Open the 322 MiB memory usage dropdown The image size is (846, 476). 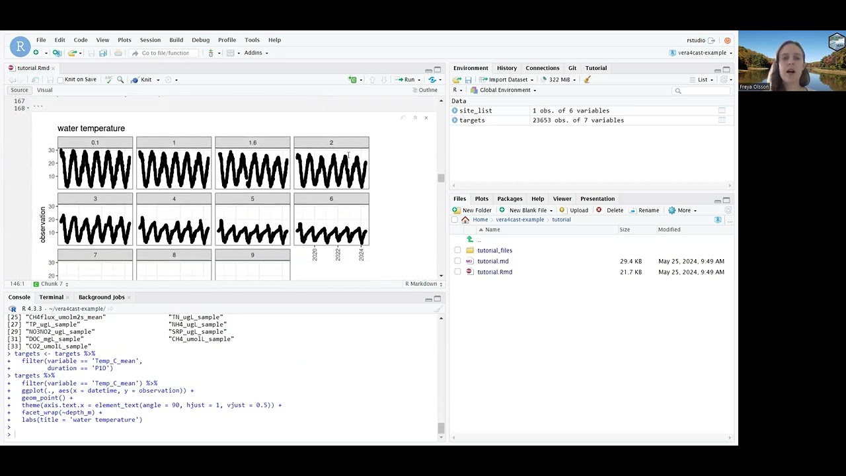coord(560,79)
